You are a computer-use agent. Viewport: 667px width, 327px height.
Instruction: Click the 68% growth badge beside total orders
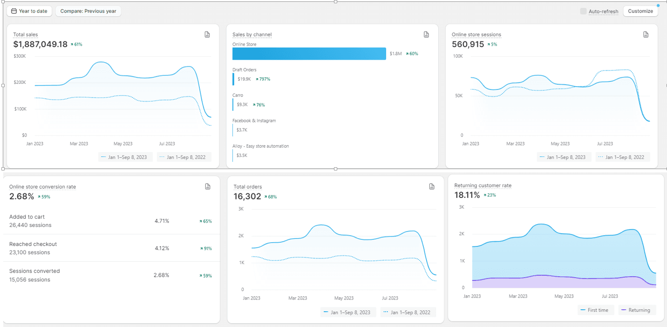point(271,197)
